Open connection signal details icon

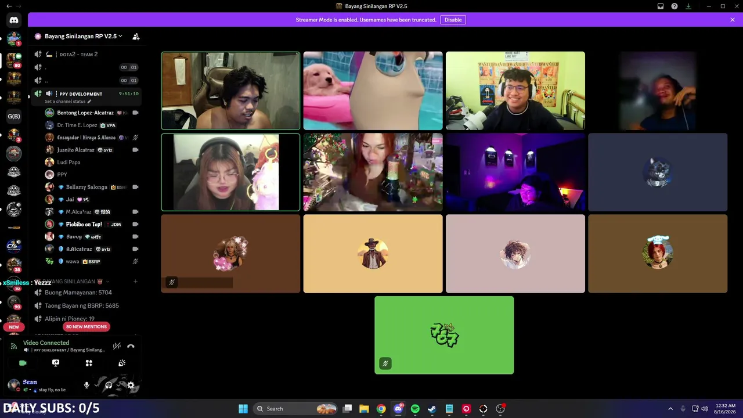[14, 346]
